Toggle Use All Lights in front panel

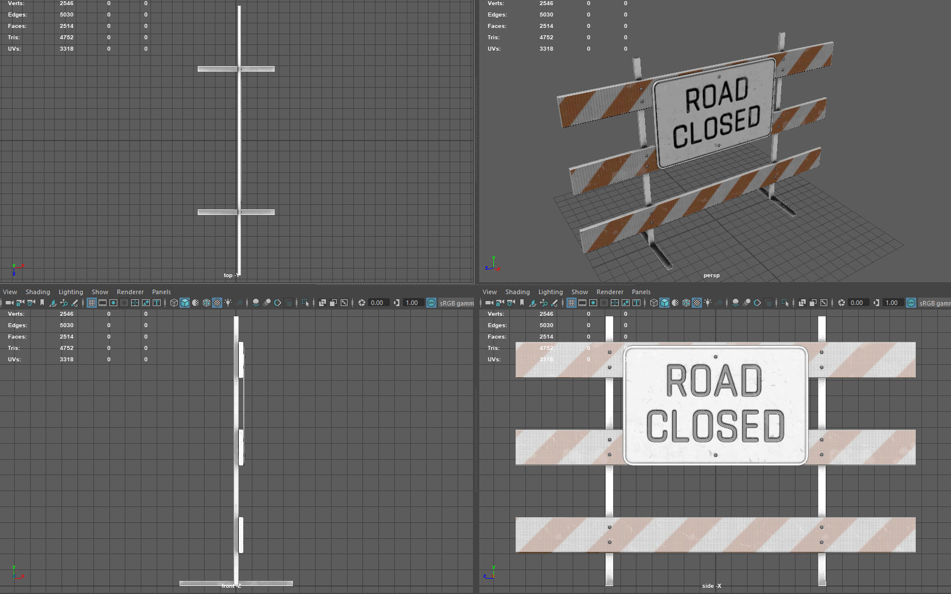click(228, 303)
